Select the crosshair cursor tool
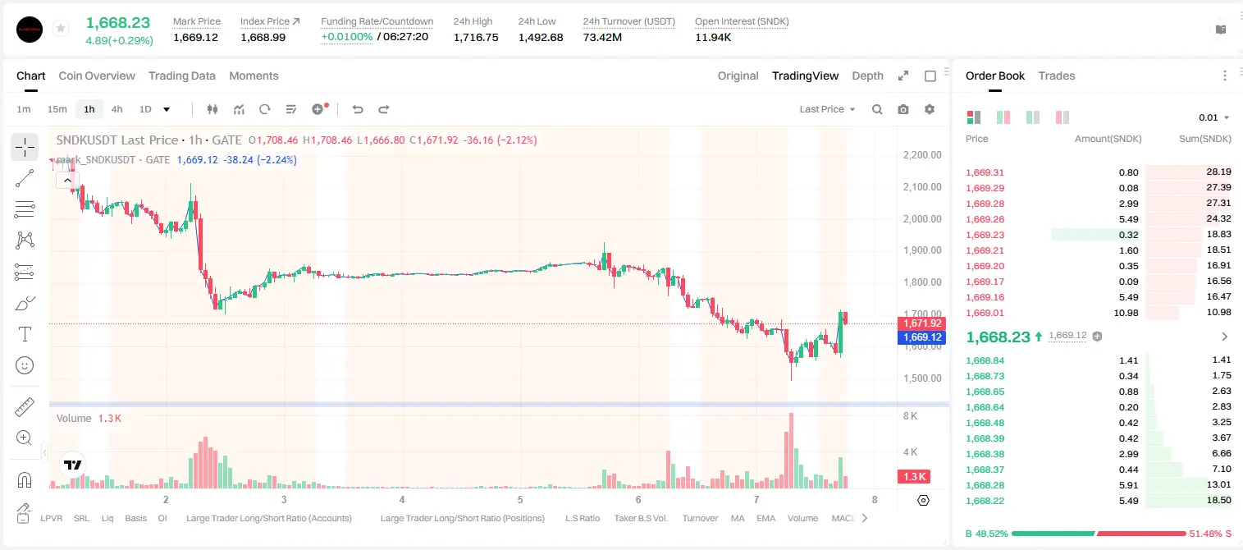Viewport: 1243px width, 550px height. [x=25, y=147]
